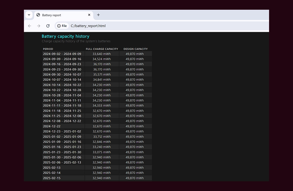
Task: Select the 34,841 mWh capacity cell
Action: [102, 79]
